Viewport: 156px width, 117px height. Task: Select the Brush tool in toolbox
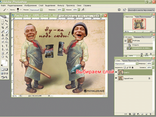point(6,32)
